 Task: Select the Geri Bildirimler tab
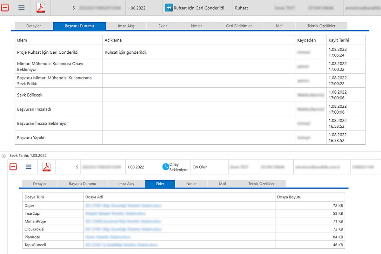239,26
